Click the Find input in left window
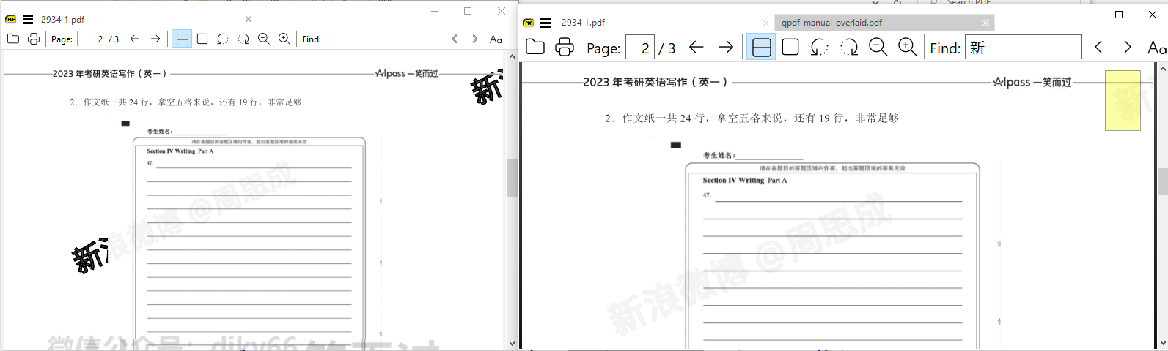The image size is (1168, 351). click(383, 39)
